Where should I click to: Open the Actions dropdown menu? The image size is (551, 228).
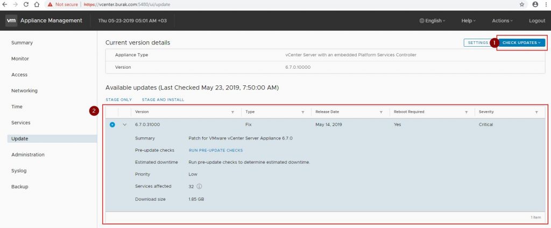point(502,21)
